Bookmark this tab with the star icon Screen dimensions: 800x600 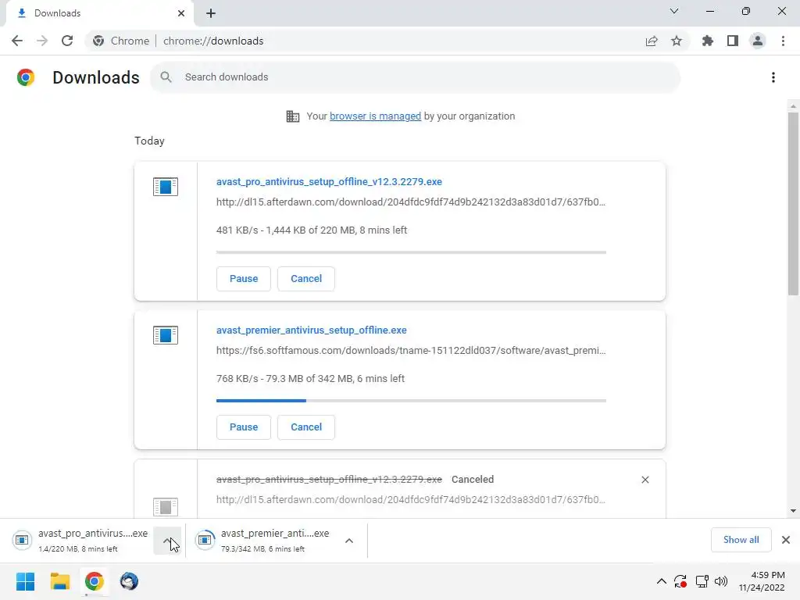(x=677, y=41)
